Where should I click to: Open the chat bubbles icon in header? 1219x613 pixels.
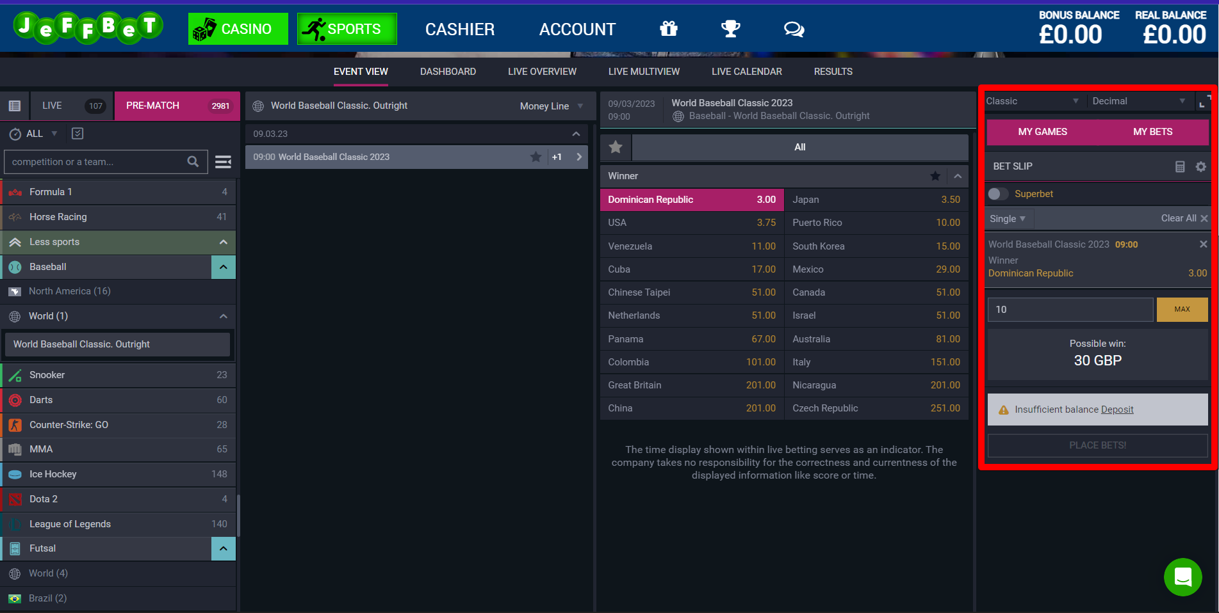click(x=794, y=29)
